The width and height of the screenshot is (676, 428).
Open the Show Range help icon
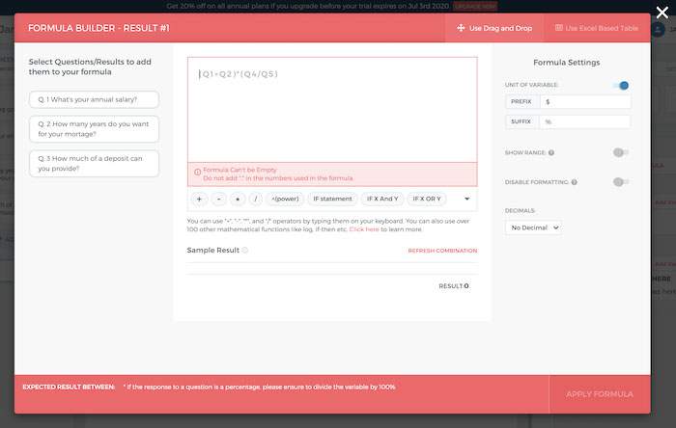[x=551, y=152]
